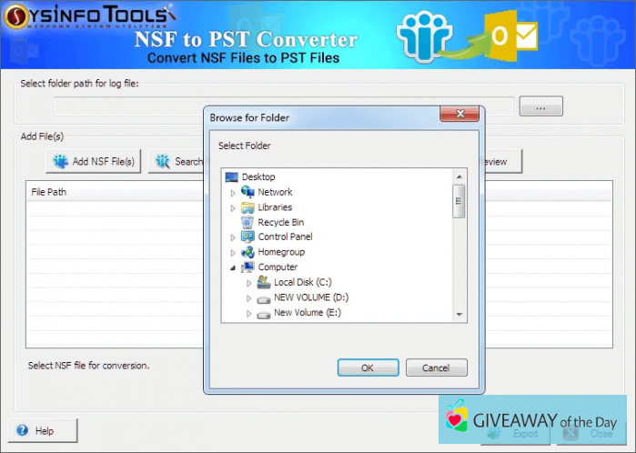Select the Libraries folder icon
This screenshot has width=636, height=453.
pyautogui.click(x=247, y=207)
